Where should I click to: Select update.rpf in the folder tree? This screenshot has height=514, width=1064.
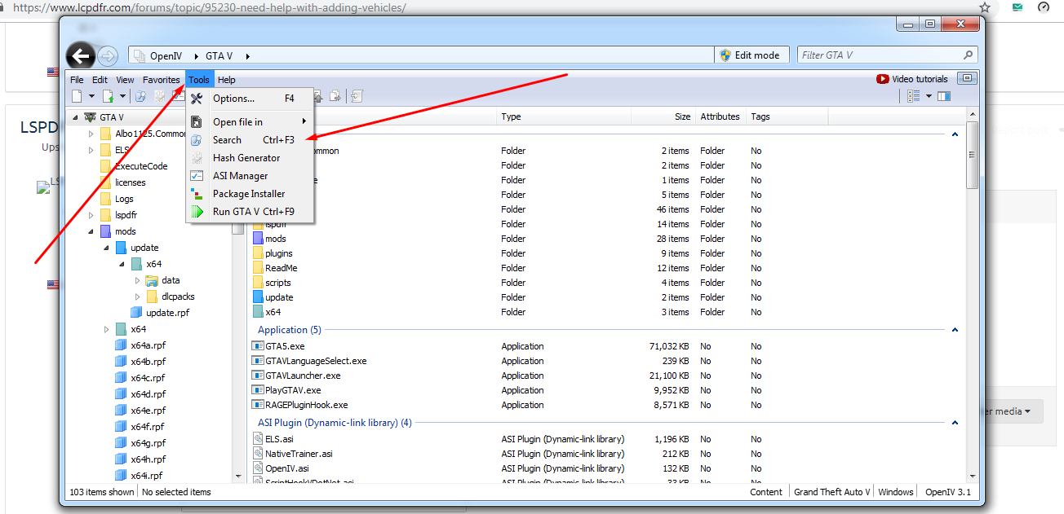(167, 313)
